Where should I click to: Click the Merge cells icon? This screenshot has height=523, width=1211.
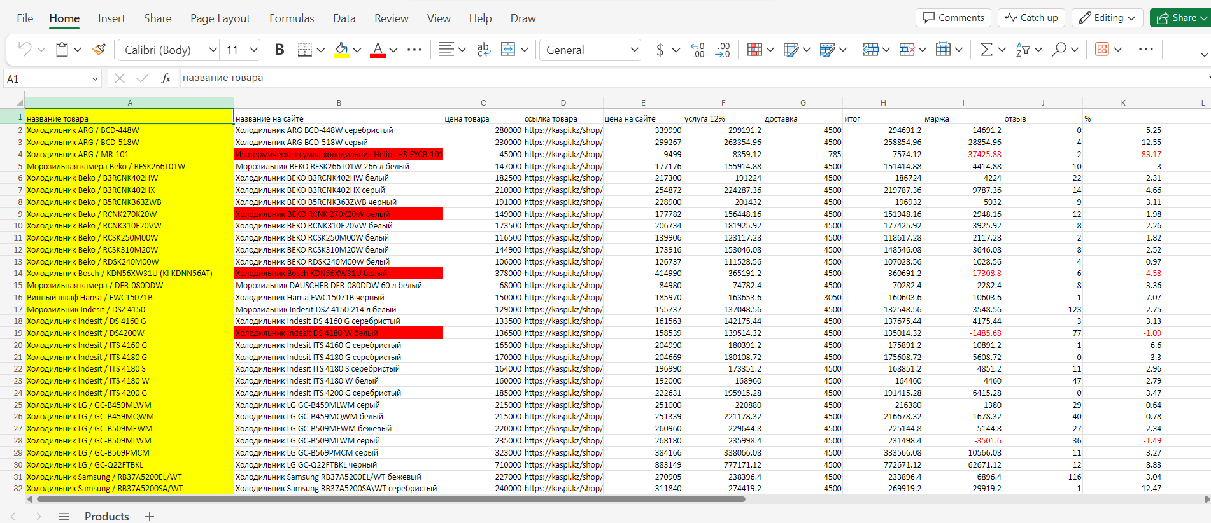(x=508, y=50)
